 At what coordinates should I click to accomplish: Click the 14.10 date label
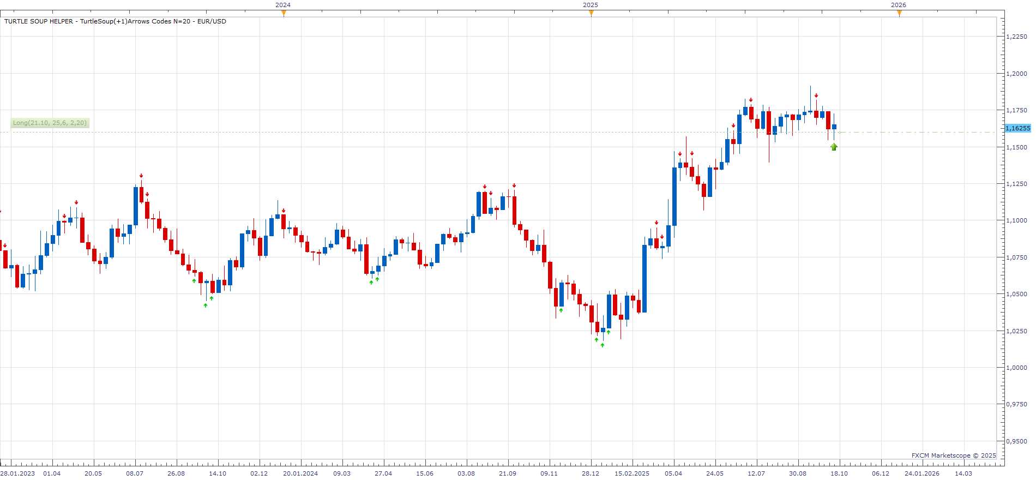(218, 473)
